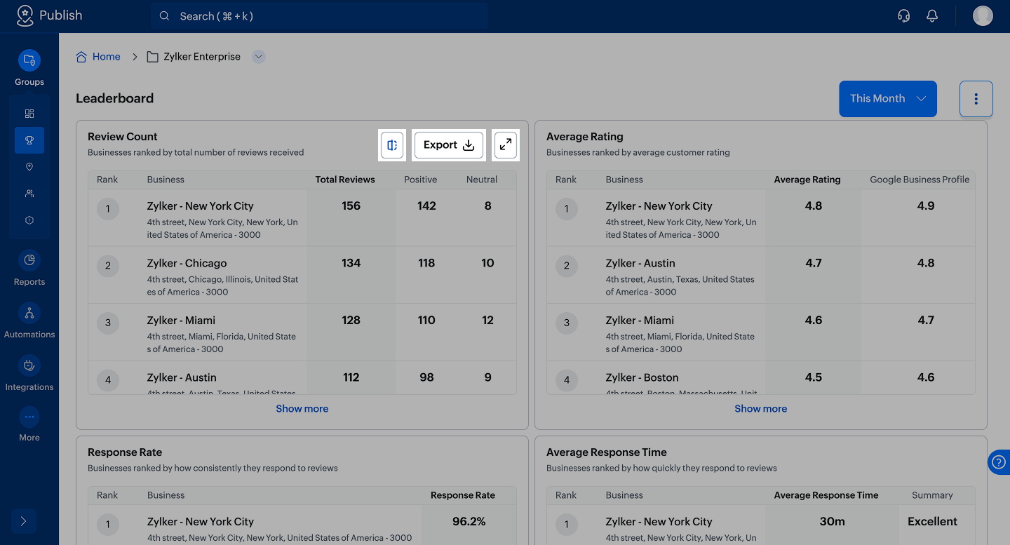This screenshot has width=1010, height=545.
Task: Click Show more under Average Rating
Action: point(760,409)
